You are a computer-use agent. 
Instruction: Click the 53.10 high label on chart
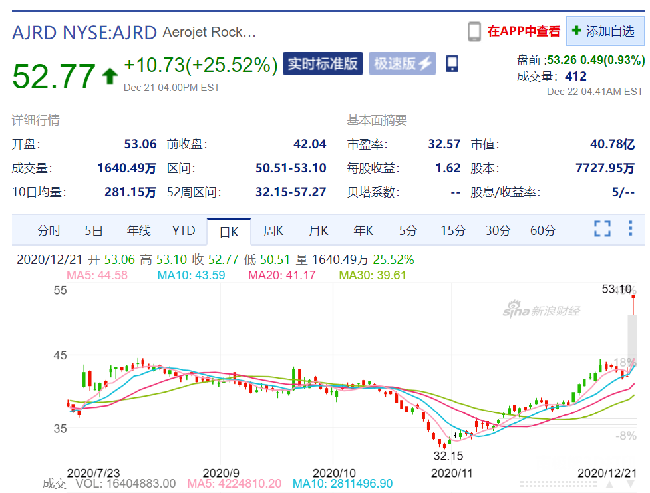point(617,289)
